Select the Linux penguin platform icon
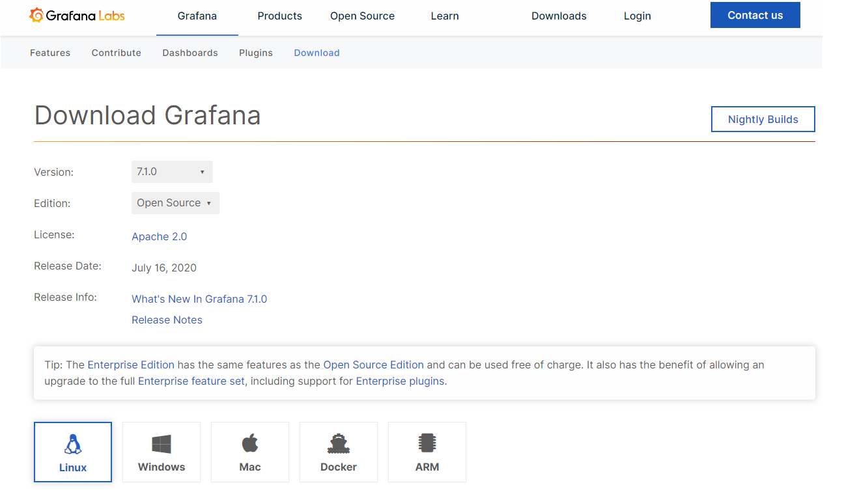This screenshot has width=844, height=496. [x=72, y=445]
